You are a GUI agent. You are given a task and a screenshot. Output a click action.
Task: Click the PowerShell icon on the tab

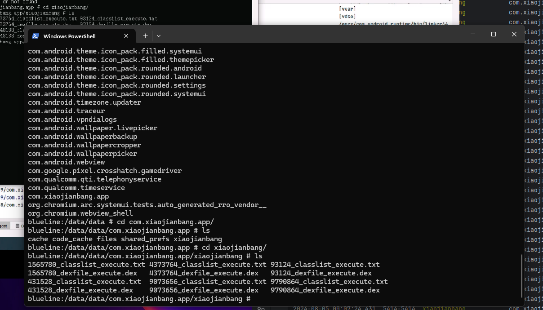35,36
